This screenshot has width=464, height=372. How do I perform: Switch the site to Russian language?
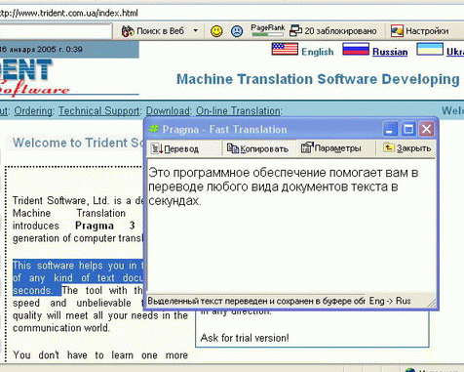coord(390,52)
